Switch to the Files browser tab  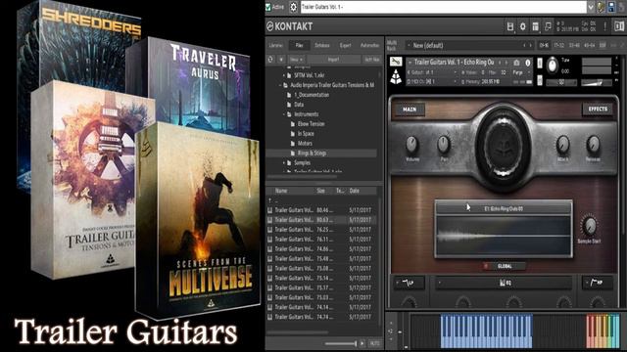(x=299, y=46)
